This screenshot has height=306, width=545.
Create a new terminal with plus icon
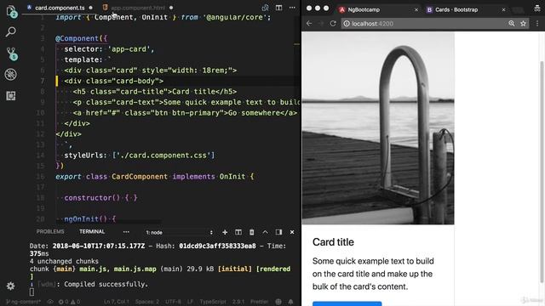click(225, 232)
